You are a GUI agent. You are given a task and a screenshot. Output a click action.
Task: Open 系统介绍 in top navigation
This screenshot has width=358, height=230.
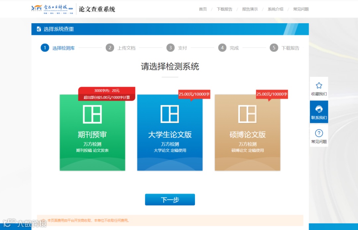point(275,9)
